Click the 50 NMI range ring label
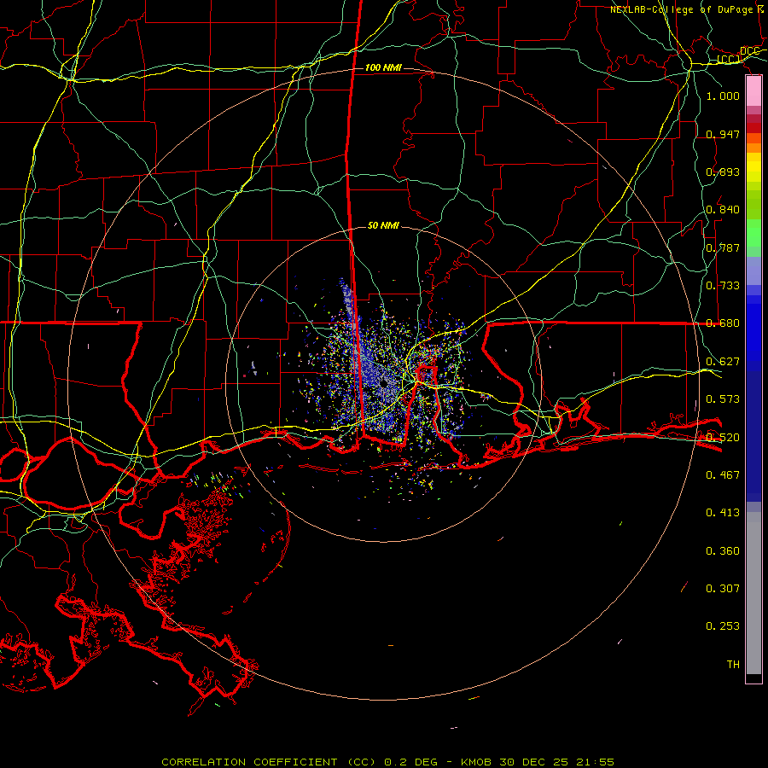 tap(383, 225)
